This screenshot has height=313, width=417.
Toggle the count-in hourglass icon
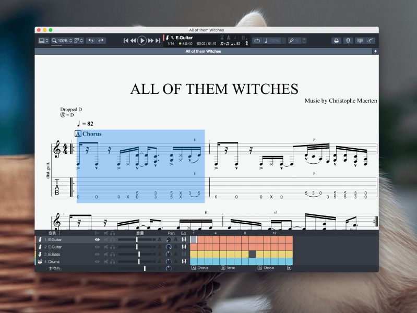pyautogui.click(x=222, y=38)
